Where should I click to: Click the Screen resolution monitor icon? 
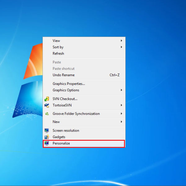click(46, 131)
